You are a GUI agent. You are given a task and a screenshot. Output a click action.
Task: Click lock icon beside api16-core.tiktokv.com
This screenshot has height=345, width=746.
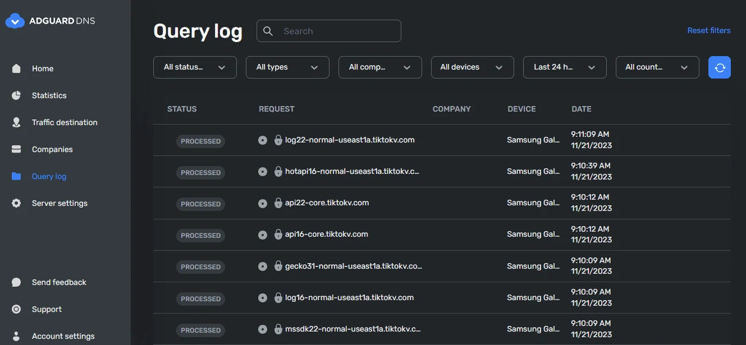pyautogui.click(x=278, y=234)
